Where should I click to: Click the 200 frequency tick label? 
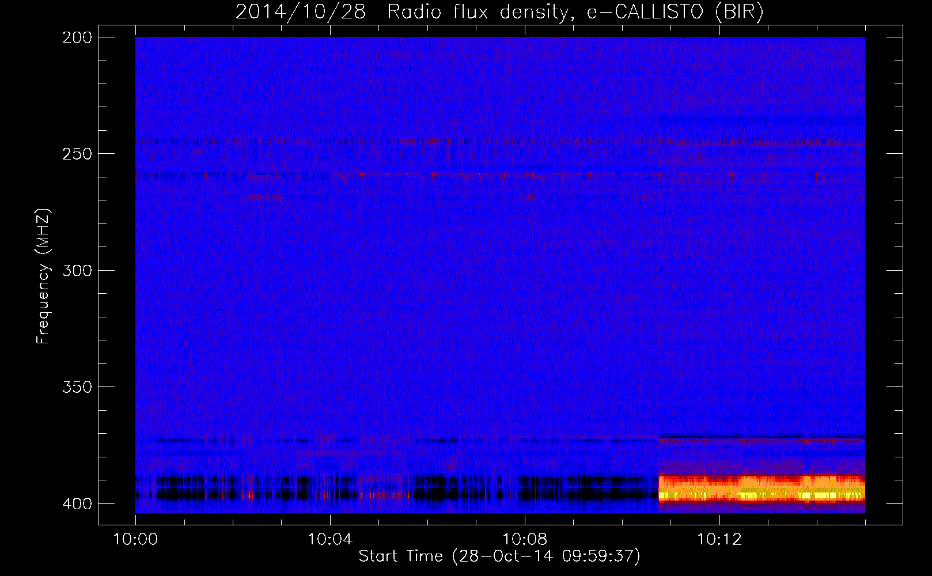coord(77,37)
